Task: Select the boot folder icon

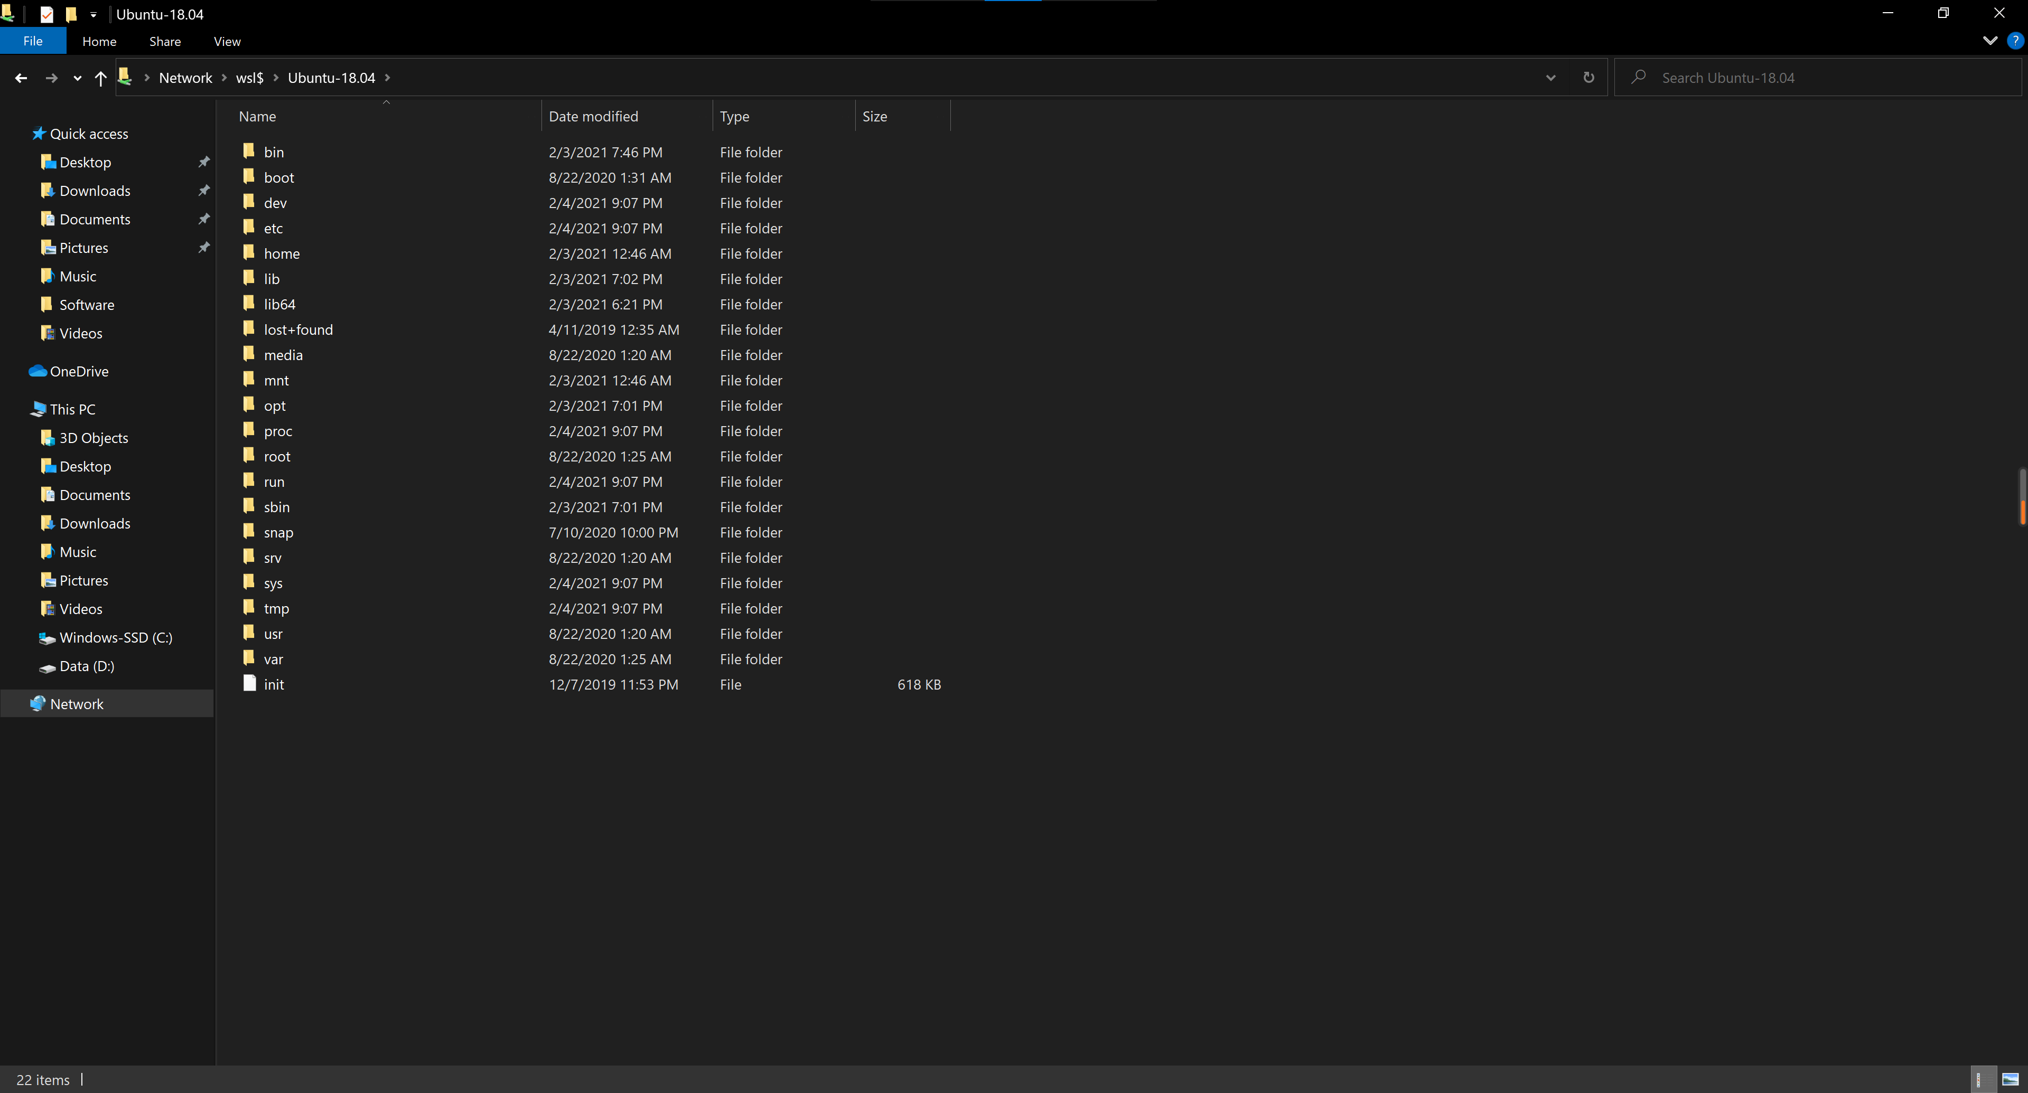Action: [249, 176]
